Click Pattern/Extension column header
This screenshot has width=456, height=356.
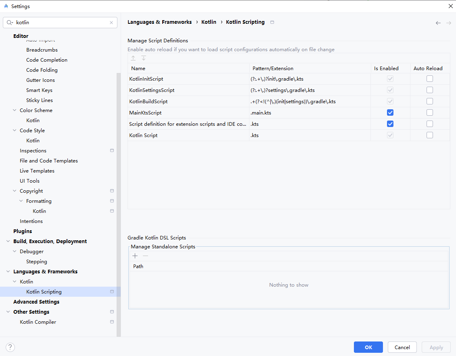click(x=310, y=68)
